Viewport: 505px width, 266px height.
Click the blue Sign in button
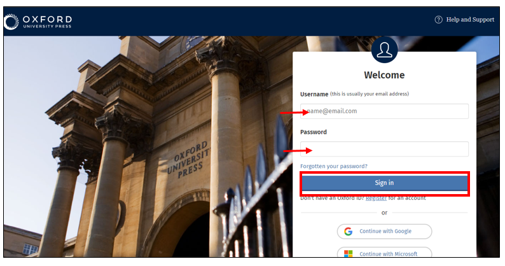click(x=384, y=183)
